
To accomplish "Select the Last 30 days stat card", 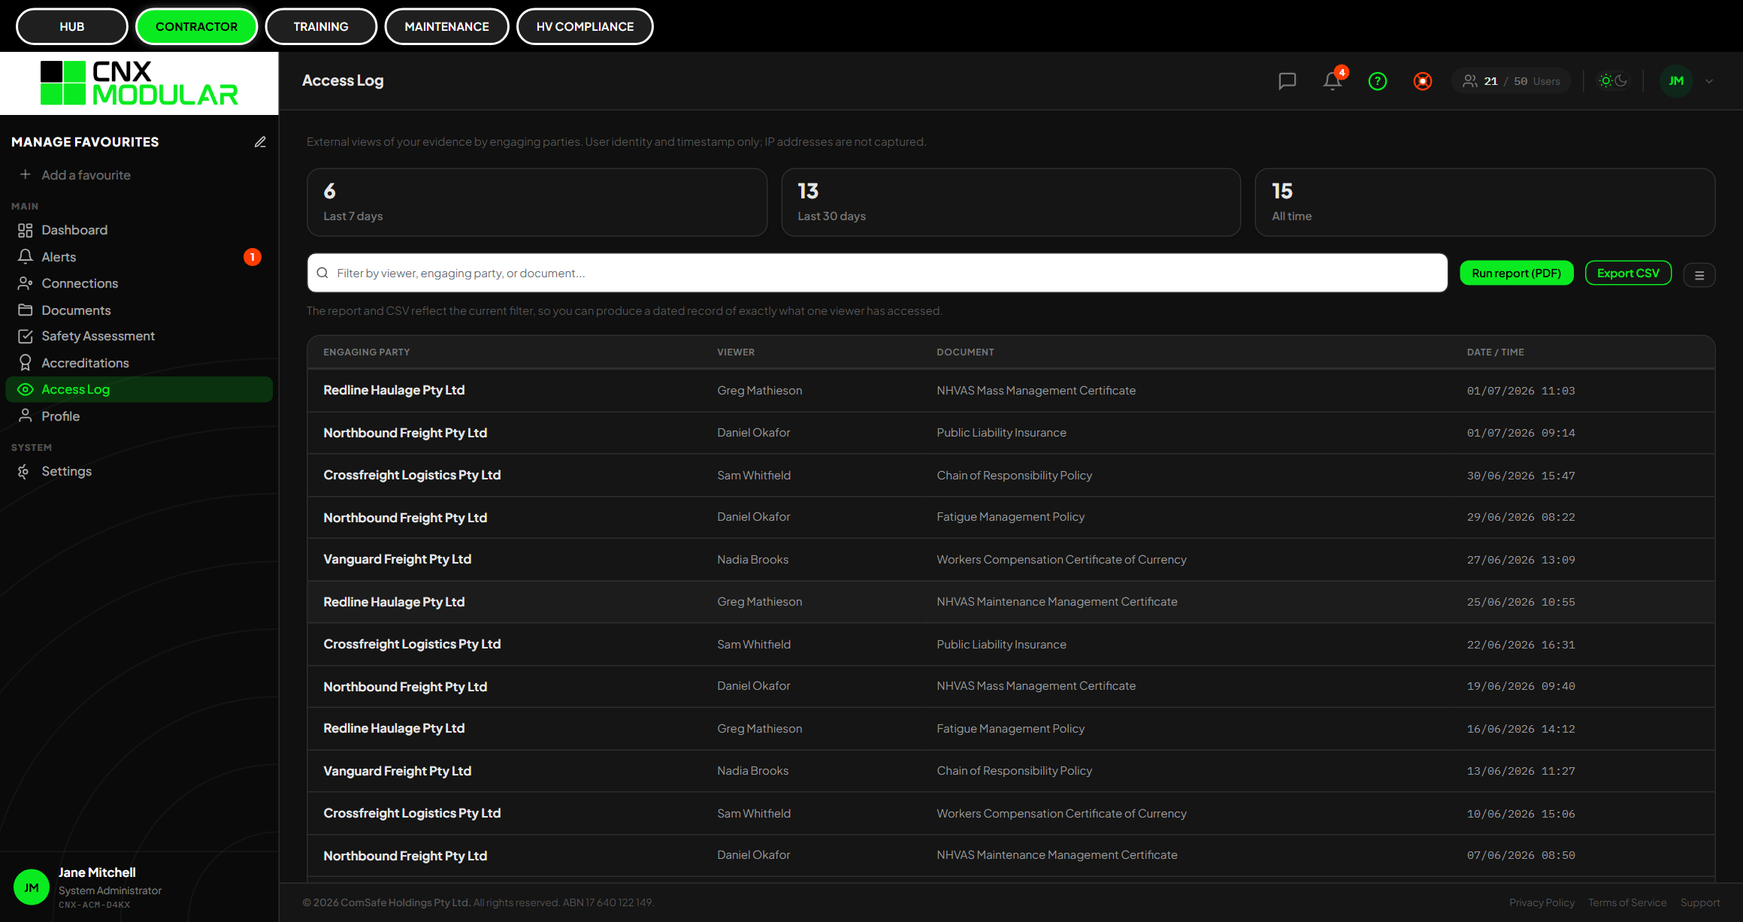I will 1011,202.
